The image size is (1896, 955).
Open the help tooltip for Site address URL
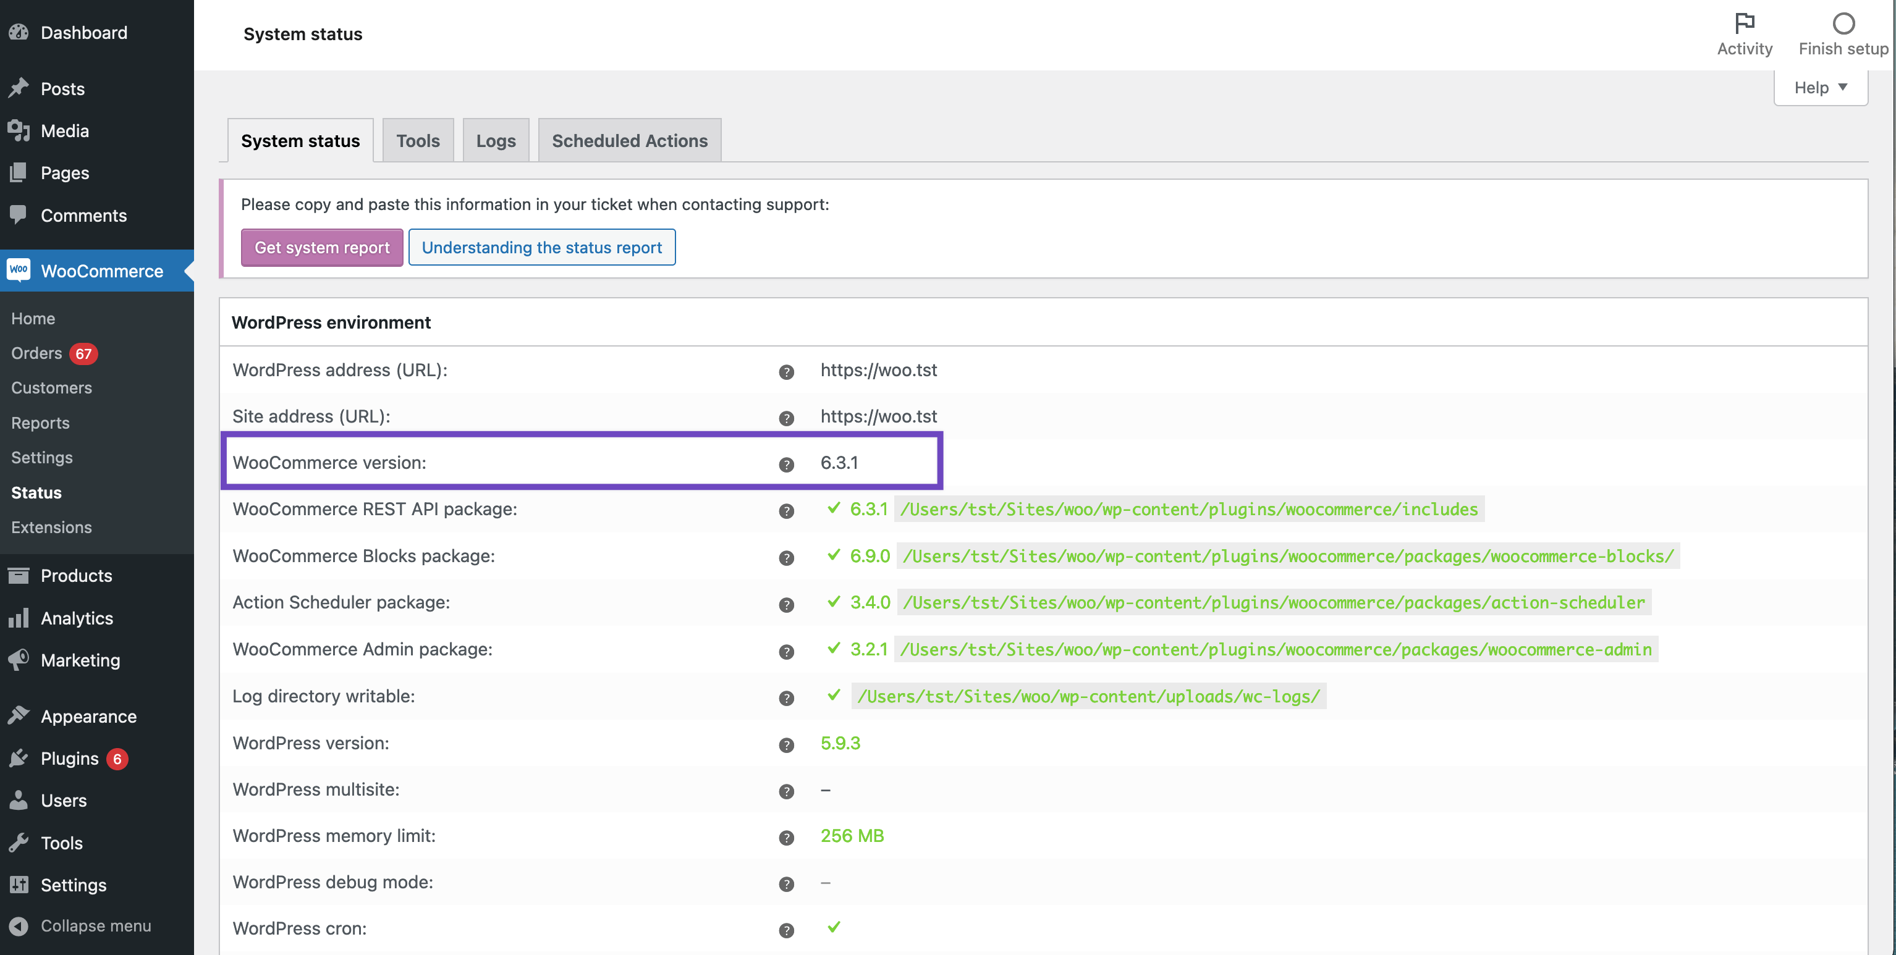coord(786,418)
